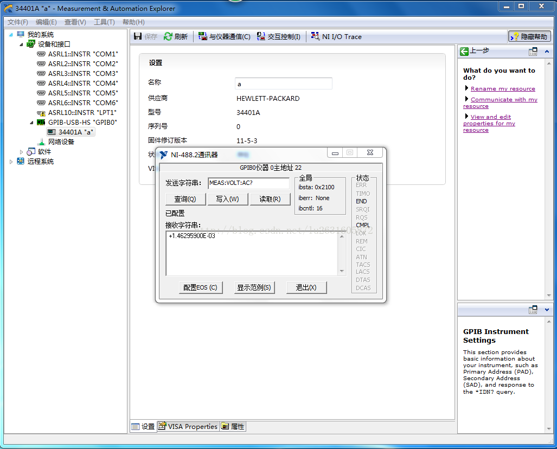Click the received string scrollbar up arrow

(342, 236)
